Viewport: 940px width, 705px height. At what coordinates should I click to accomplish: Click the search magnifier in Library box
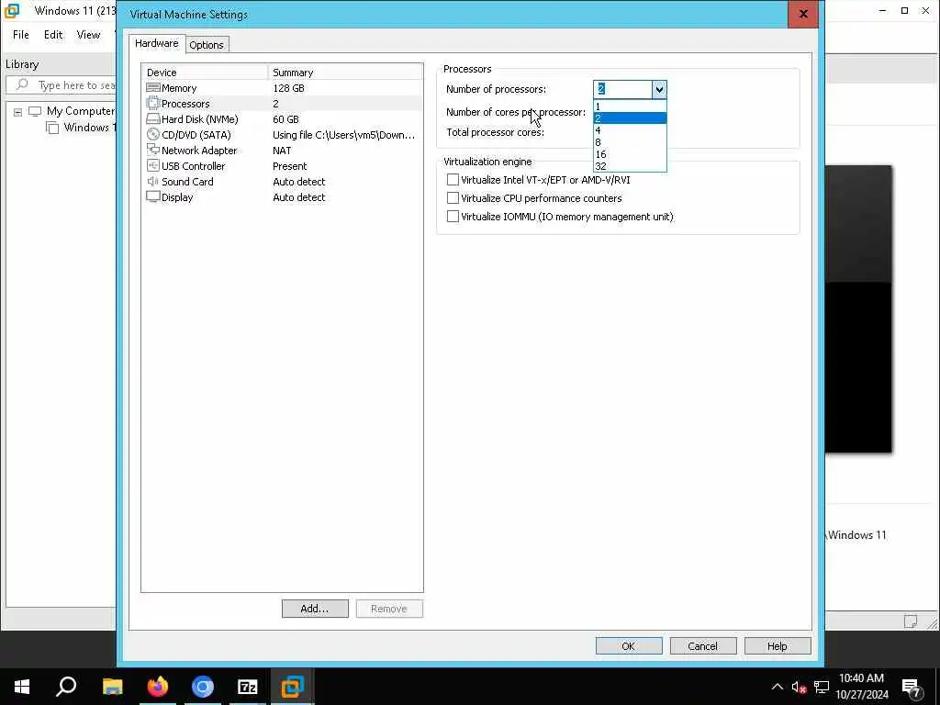click(22, 84)
